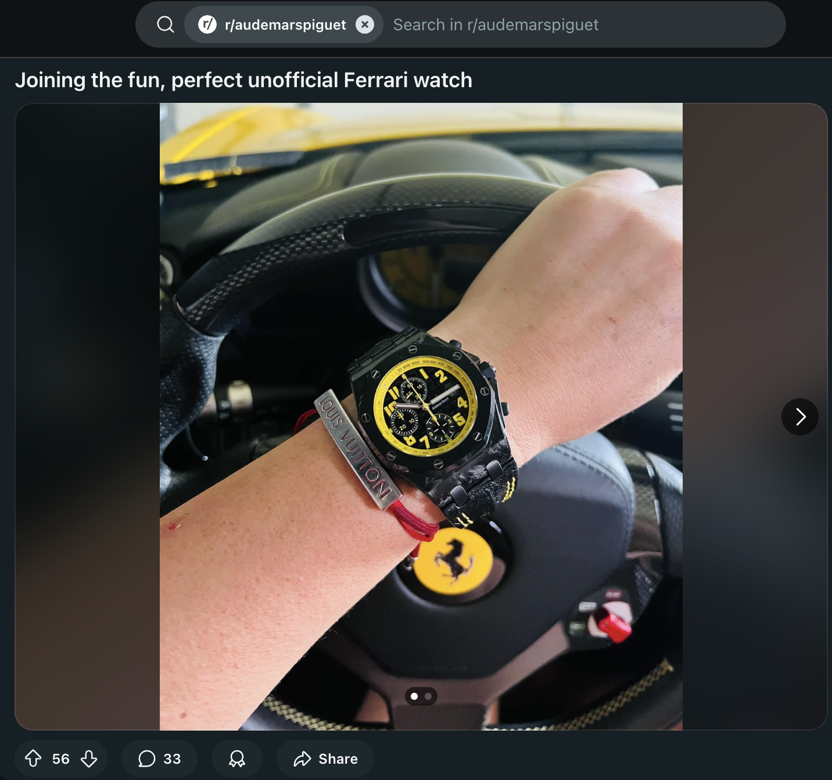Click the blurred right margin of gallery
The width and height of the screenshot is (832, 780).
(755, 262)
